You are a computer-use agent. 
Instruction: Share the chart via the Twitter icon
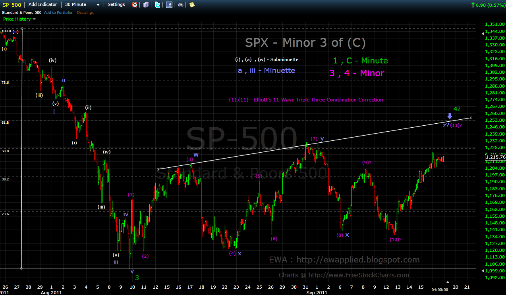point(157,4)
